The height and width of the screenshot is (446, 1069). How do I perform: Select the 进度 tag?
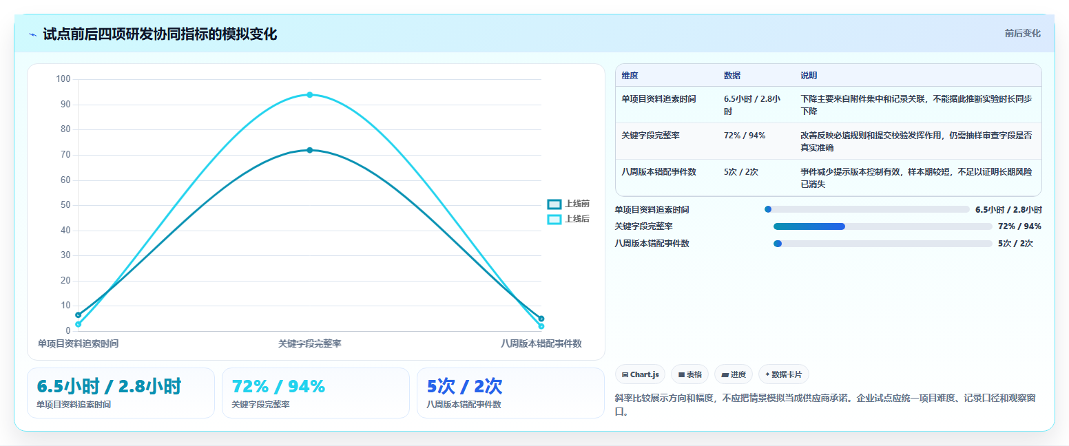(734, 374)
